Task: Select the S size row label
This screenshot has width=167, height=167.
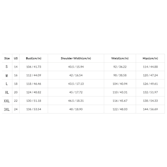Action: (7, 67)
